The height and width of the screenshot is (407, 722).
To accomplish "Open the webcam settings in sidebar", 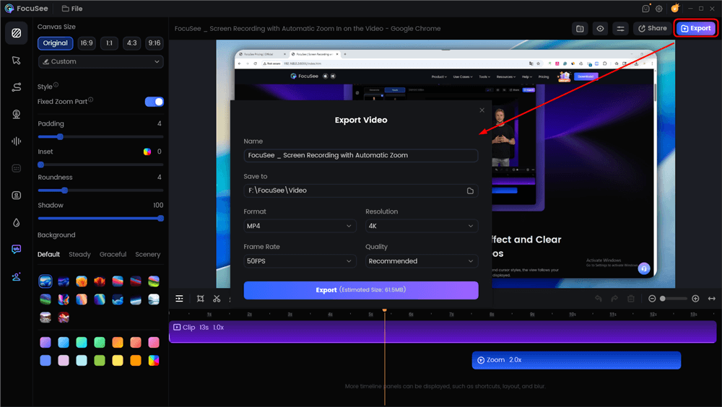I will [x=16, y=114].
